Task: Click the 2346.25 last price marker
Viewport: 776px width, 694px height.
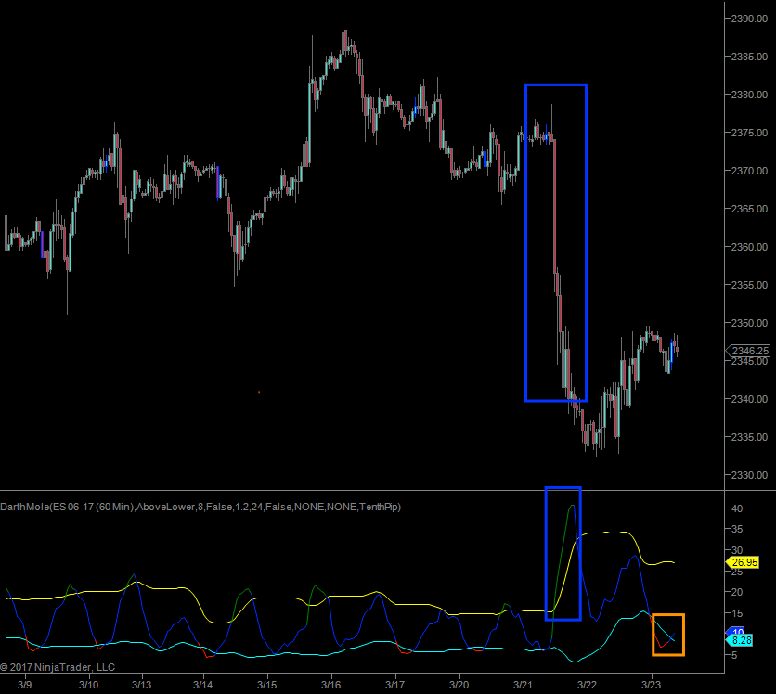Action: coord(748,351)
